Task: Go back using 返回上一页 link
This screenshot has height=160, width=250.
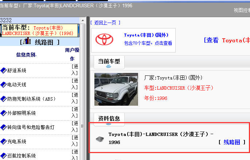Action: click(x=105, y=23)
